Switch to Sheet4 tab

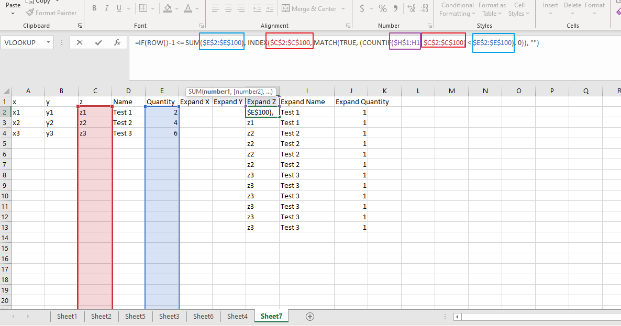tap(237, 316)
